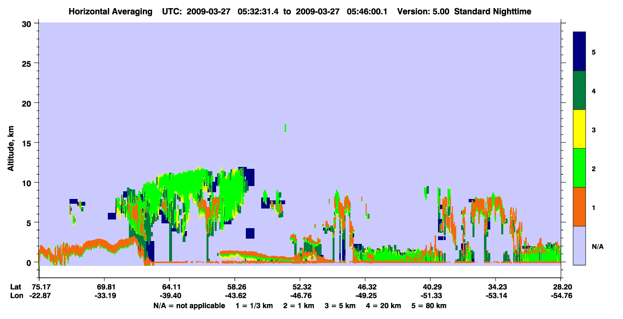
Task: Click the lavender N/A color bar segment
Action: [579, 245]
